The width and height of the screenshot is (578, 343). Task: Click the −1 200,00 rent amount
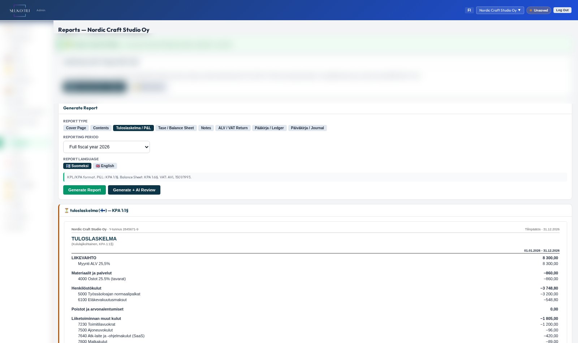(549, 324)
